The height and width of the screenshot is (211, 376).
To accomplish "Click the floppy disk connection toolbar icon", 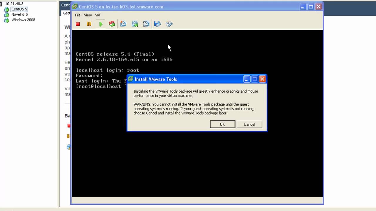I will [158, 24].
